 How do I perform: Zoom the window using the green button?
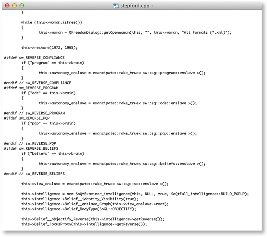coord(22,6)
